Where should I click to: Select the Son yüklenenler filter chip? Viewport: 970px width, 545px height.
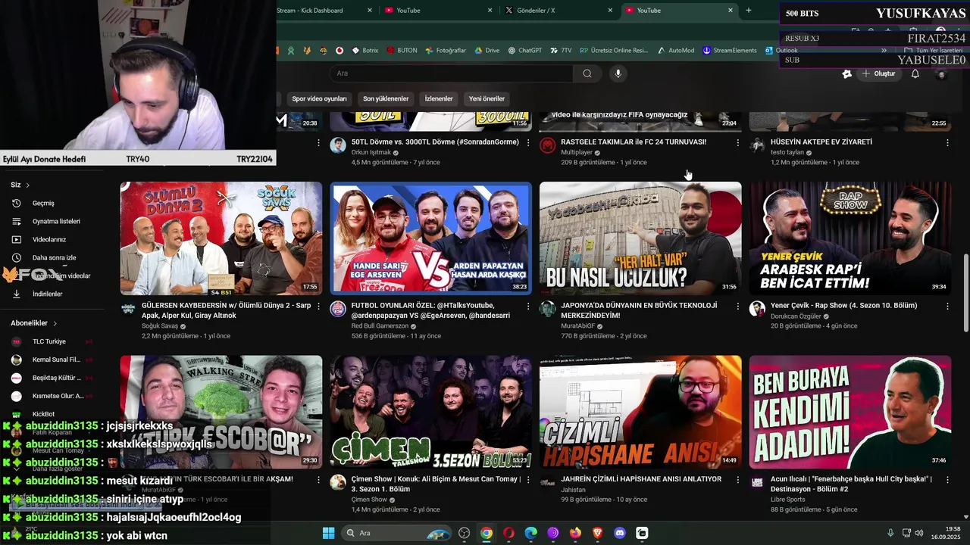click(386, 98)
